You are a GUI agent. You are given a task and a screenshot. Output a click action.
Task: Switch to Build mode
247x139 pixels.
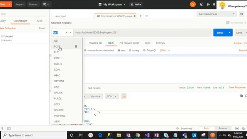point(206,128)
